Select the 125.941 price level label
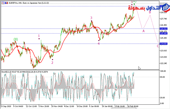170x109 pixels. pos(163,33)
